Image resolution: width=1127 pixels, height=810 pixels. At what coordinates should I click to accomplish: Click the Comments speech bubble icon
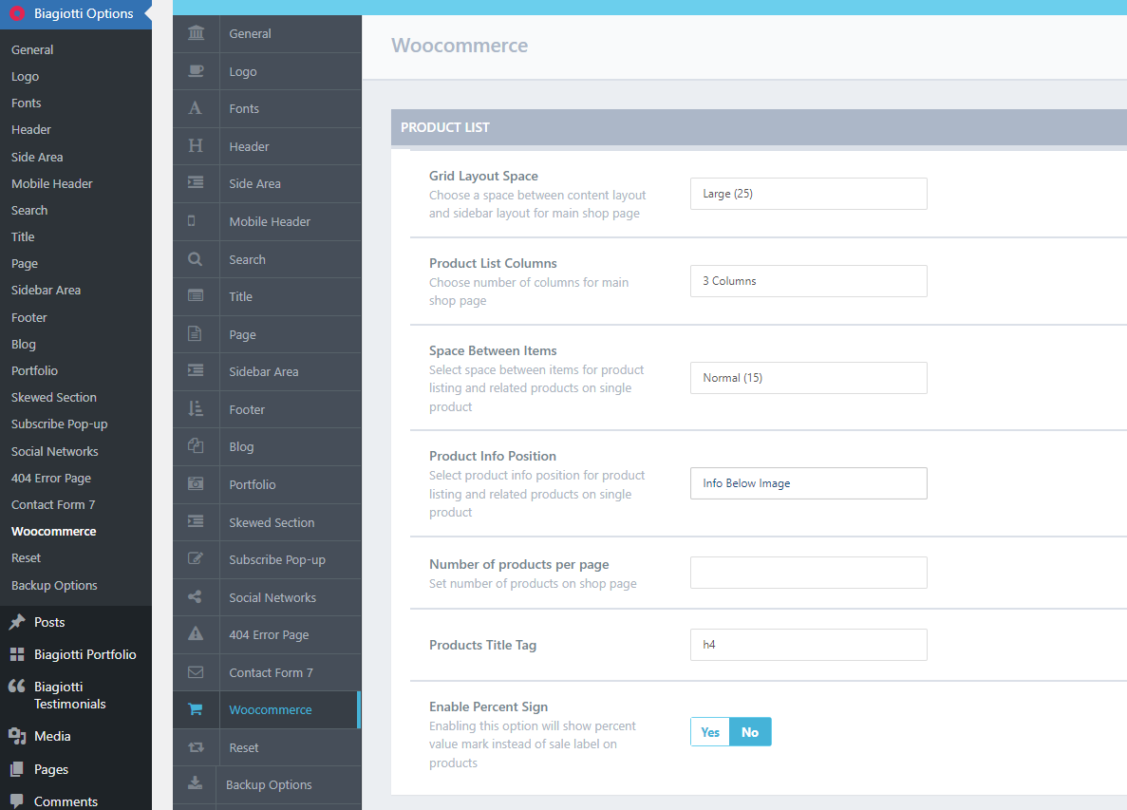point(17,801)
